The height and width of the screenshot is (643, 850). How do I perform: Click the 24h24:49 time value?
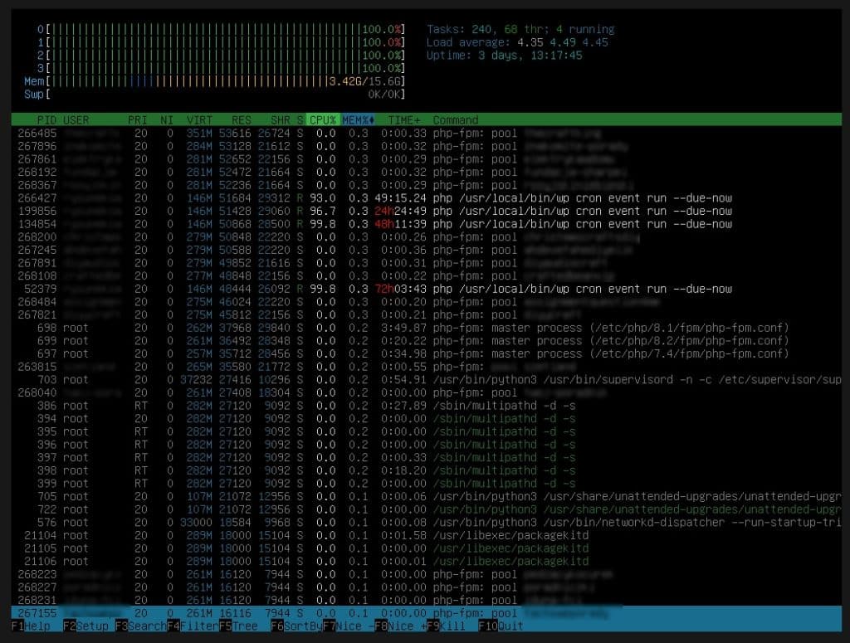coord(401,211)
